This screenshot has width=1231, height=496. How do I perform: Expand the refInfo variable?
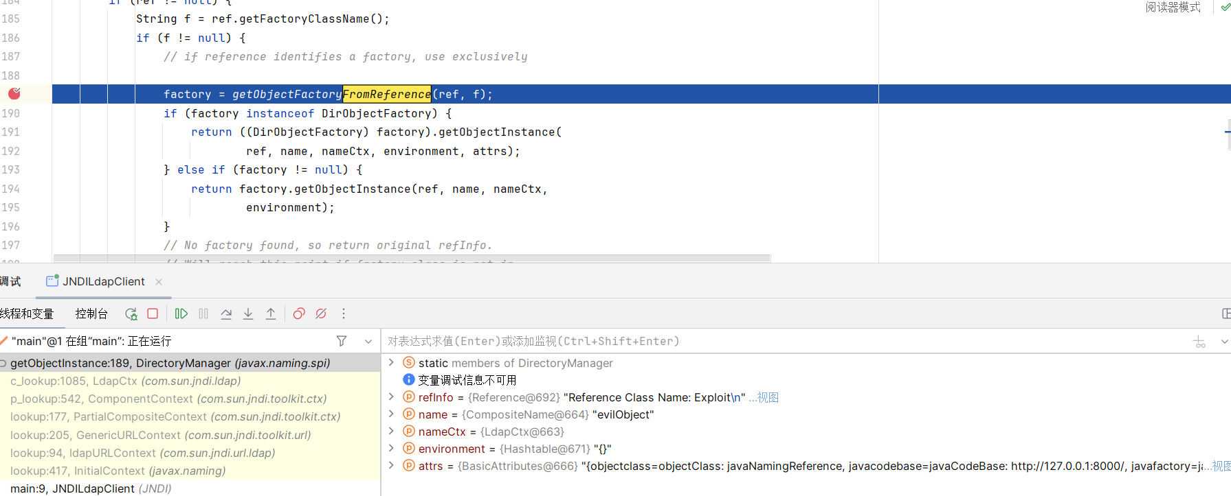(391, 397)
